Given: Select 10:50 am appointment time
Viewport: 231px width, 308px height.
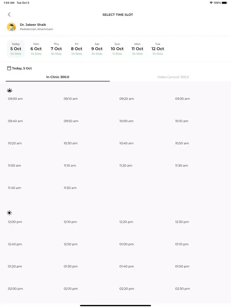Looking at the screenshot, I should 182,143.
